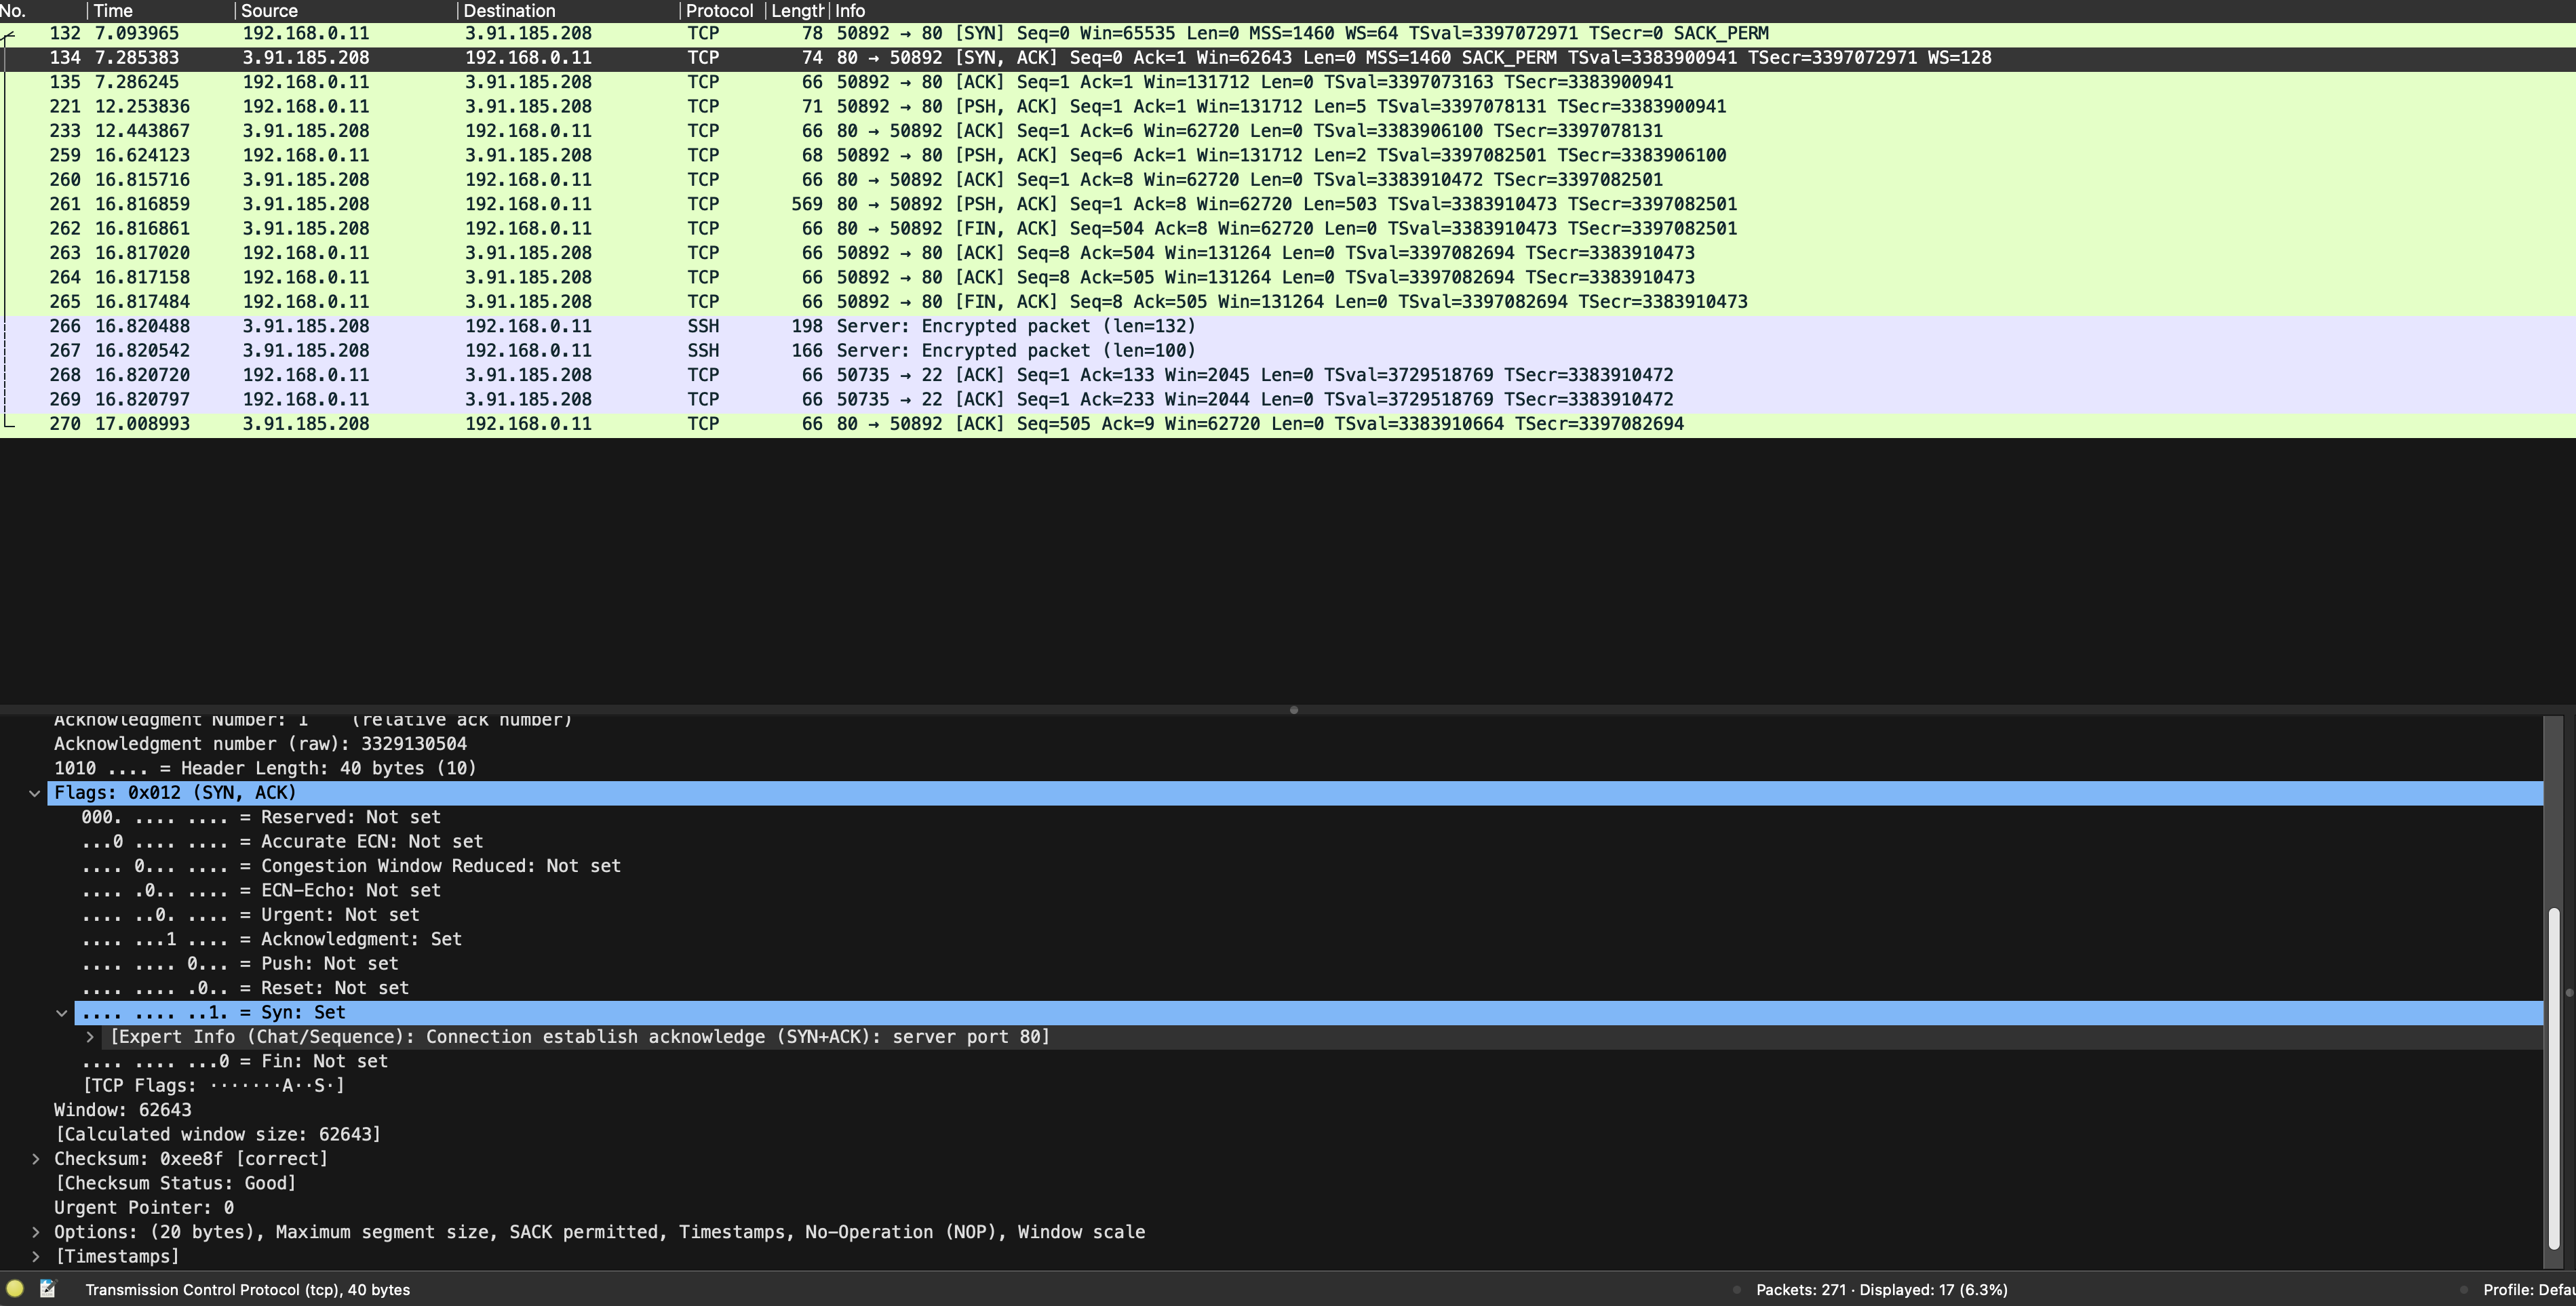
Task: Expand the [Timestamps] section
Action: [x=36, y=1257]
